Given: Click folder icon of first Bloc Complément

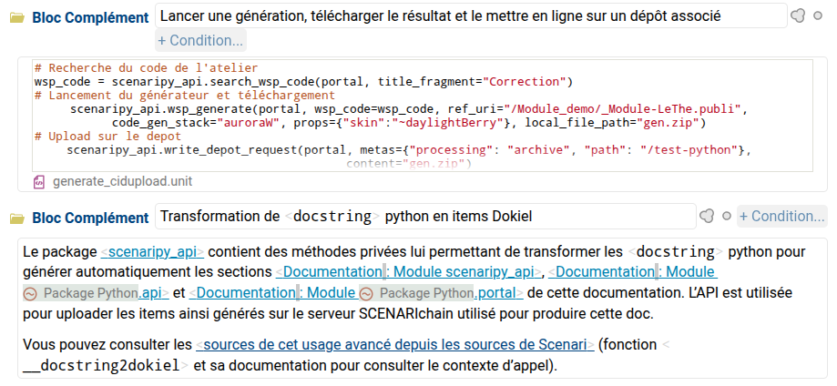Looking at the screenshot, I should pyautogui.click(x=16, y=18).
